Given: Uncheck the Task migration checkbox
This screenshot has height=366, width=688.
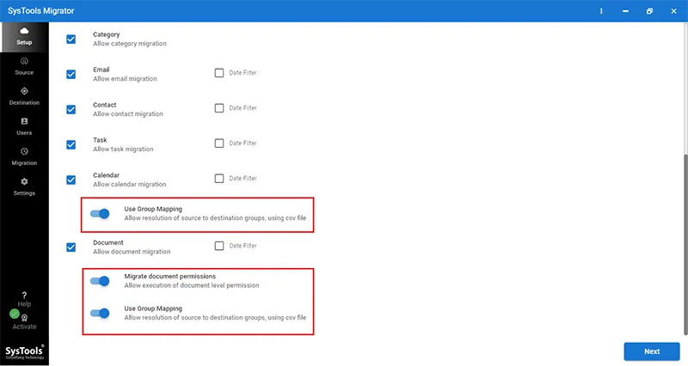Looking at the screenshot, I should 71,144.
